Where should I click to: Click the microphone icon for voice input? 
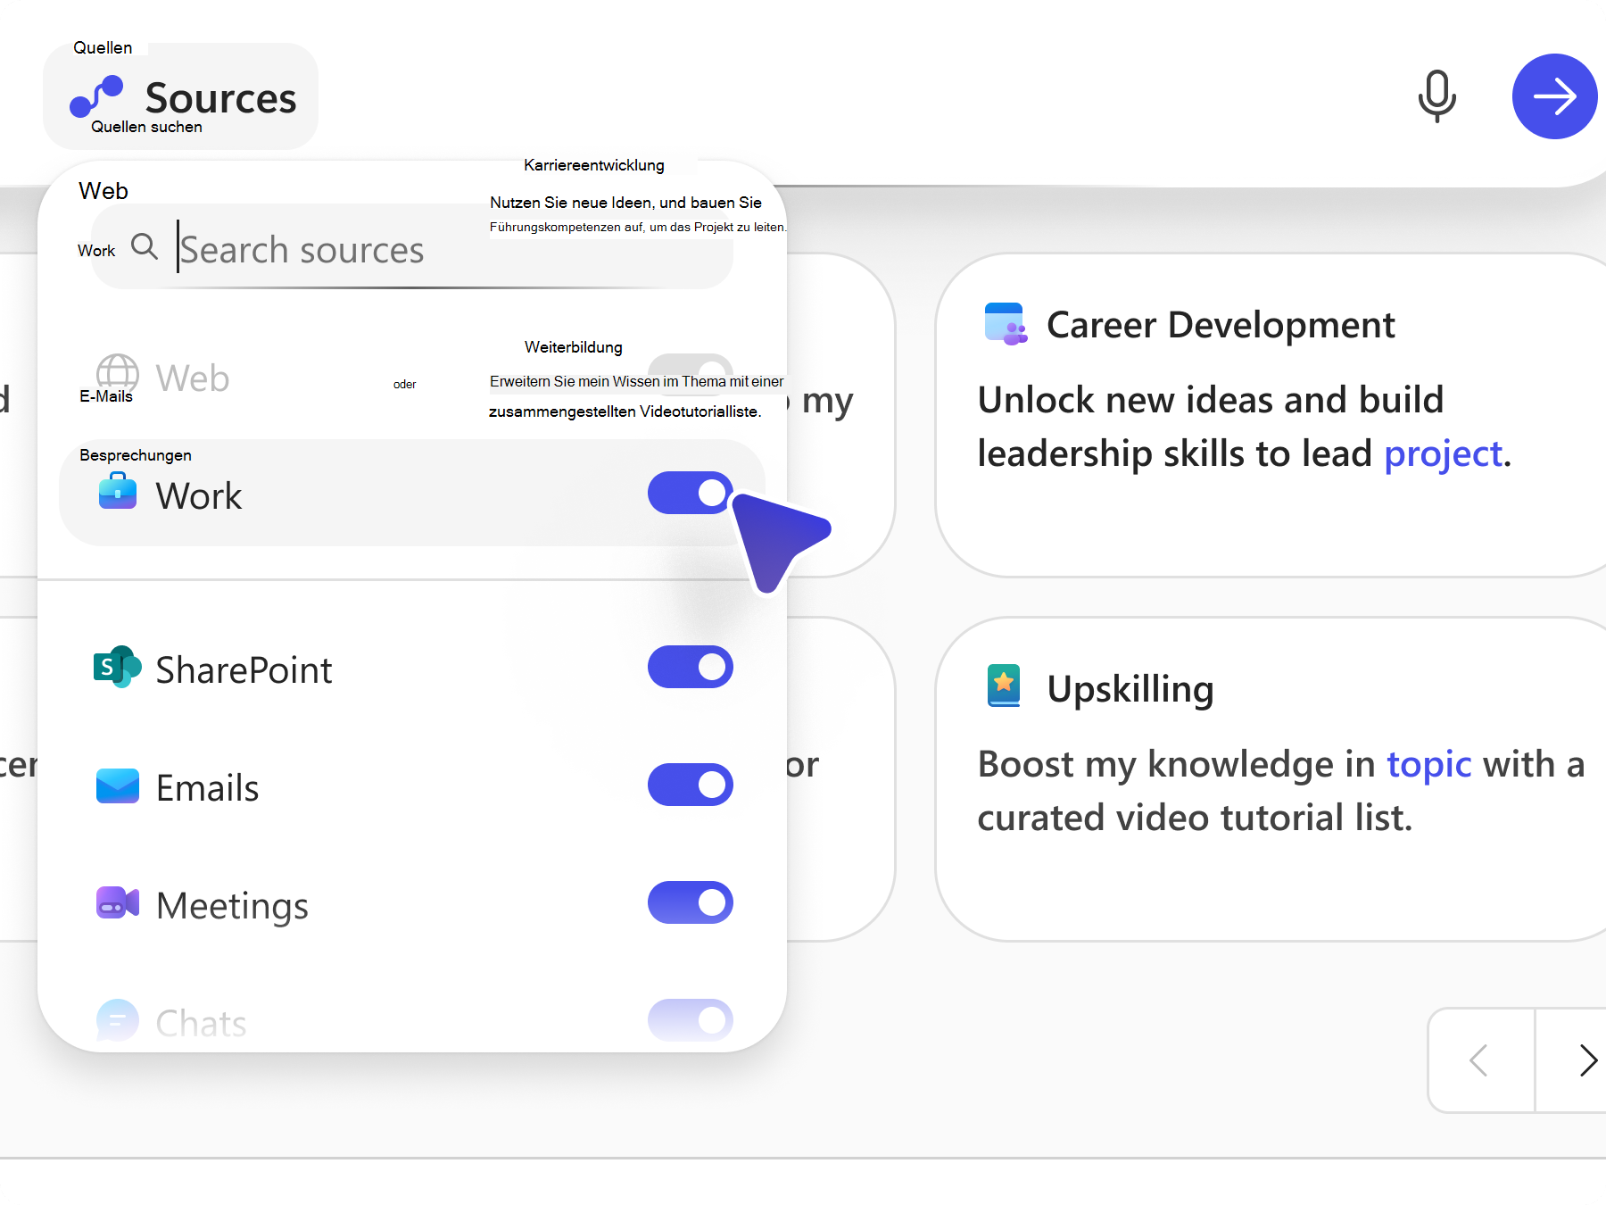[1436, 96]
